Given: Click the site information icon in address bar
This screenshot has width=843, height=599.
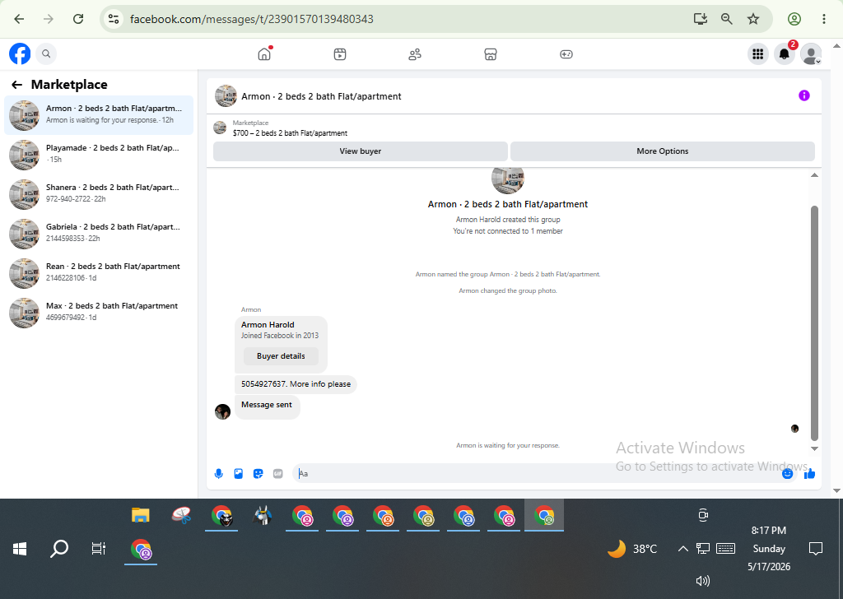Looking at the screenshot, I should click(114, 19).
